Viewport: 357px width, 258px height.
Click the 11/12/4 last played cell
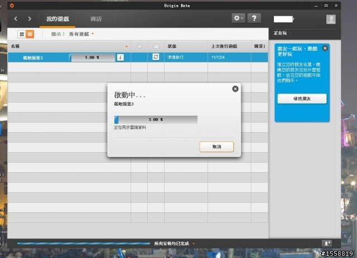229,57
